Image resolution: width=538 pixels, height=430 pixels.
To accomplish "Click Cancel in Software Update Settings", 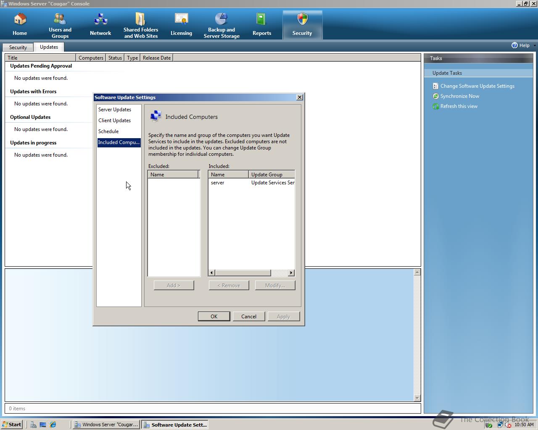I will (x=249, y=316).
